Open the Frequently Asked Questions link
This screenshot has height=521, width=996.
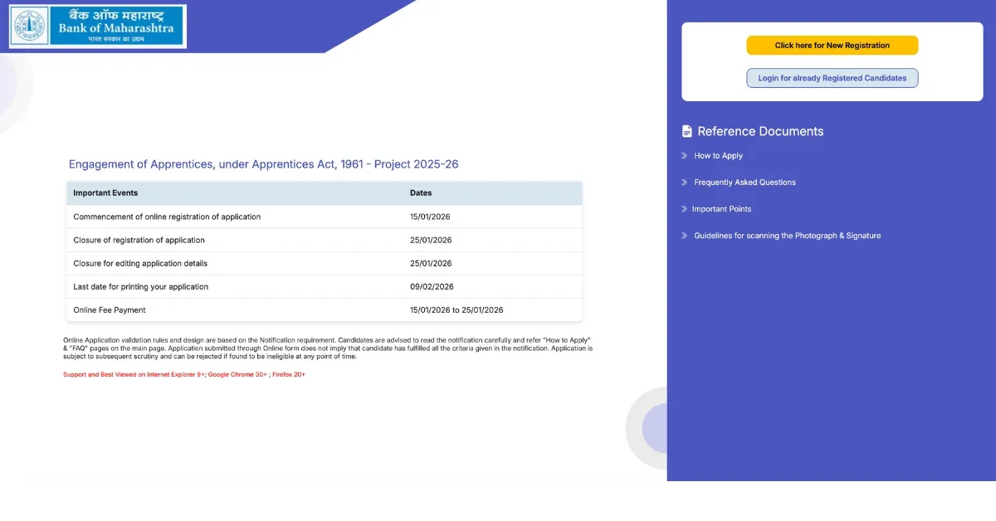pyautogui.click(x=745, y=183)
